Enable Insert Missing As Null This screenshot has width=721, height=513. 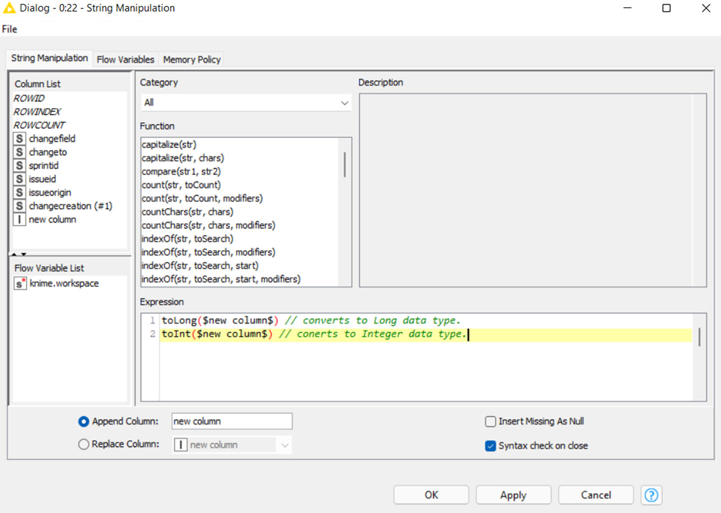point(490,421)
